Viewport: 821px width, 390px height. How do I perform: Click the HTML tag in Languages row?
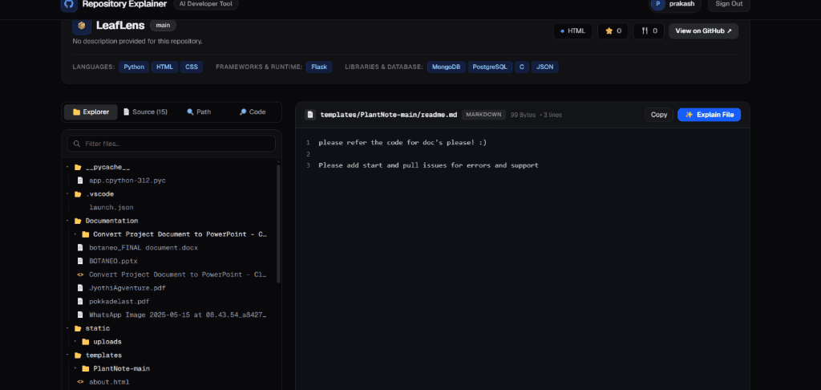click(x=164, y=67)
